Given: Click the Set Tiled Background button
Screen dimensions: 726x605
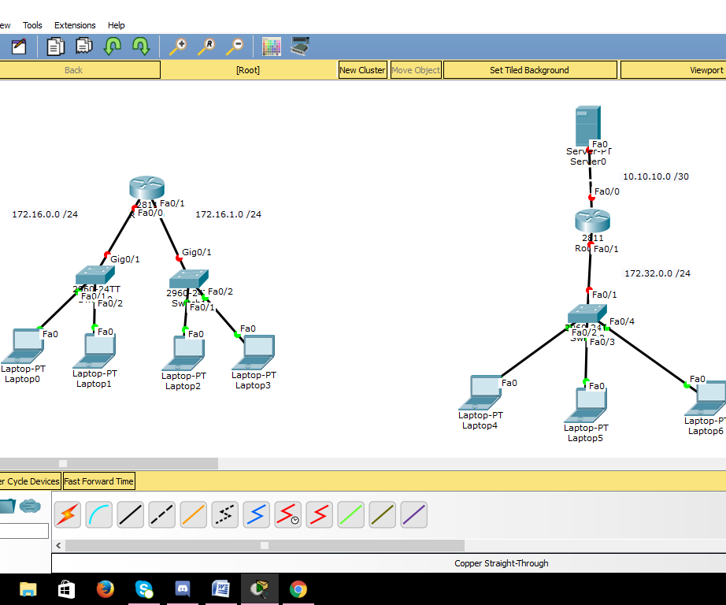Looking at the screenshot, I should tap(529, 69).
